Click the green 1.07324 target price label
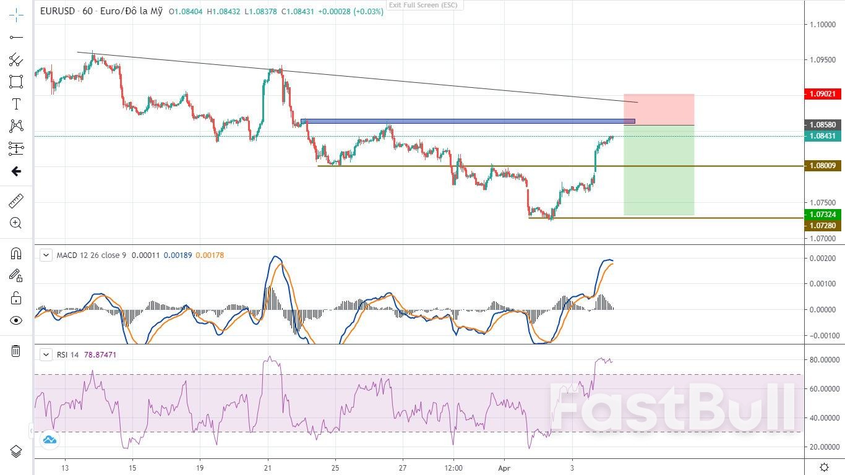Viewport: 845px width, 475px height. coord(822,215)
